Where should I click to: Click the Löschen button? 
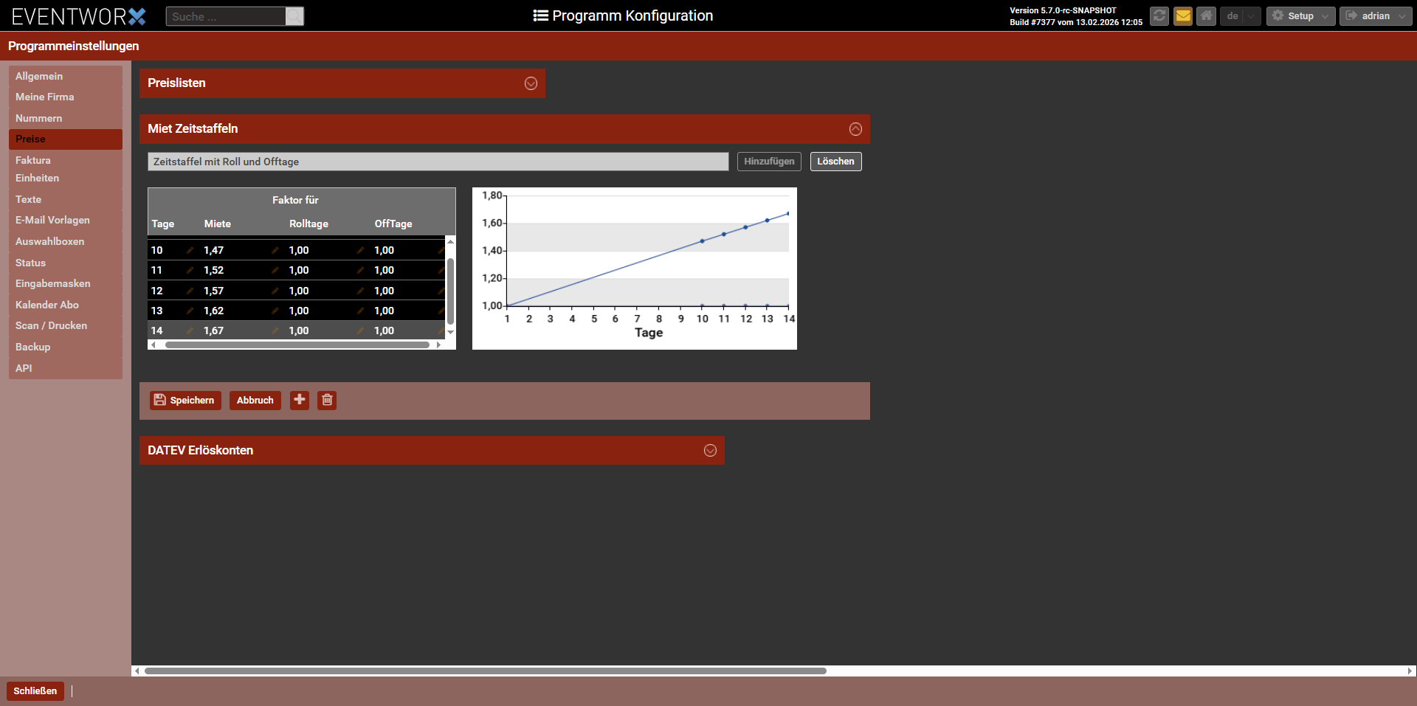(x=835, y=162)
